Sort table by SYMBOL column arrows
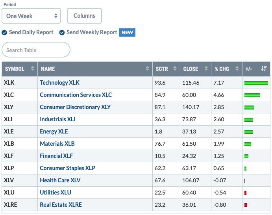The height and width of the screenshot is (215, 272). [x=32, y=69]
